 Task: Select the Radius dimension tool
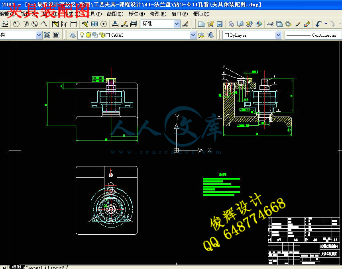(16, 24)
